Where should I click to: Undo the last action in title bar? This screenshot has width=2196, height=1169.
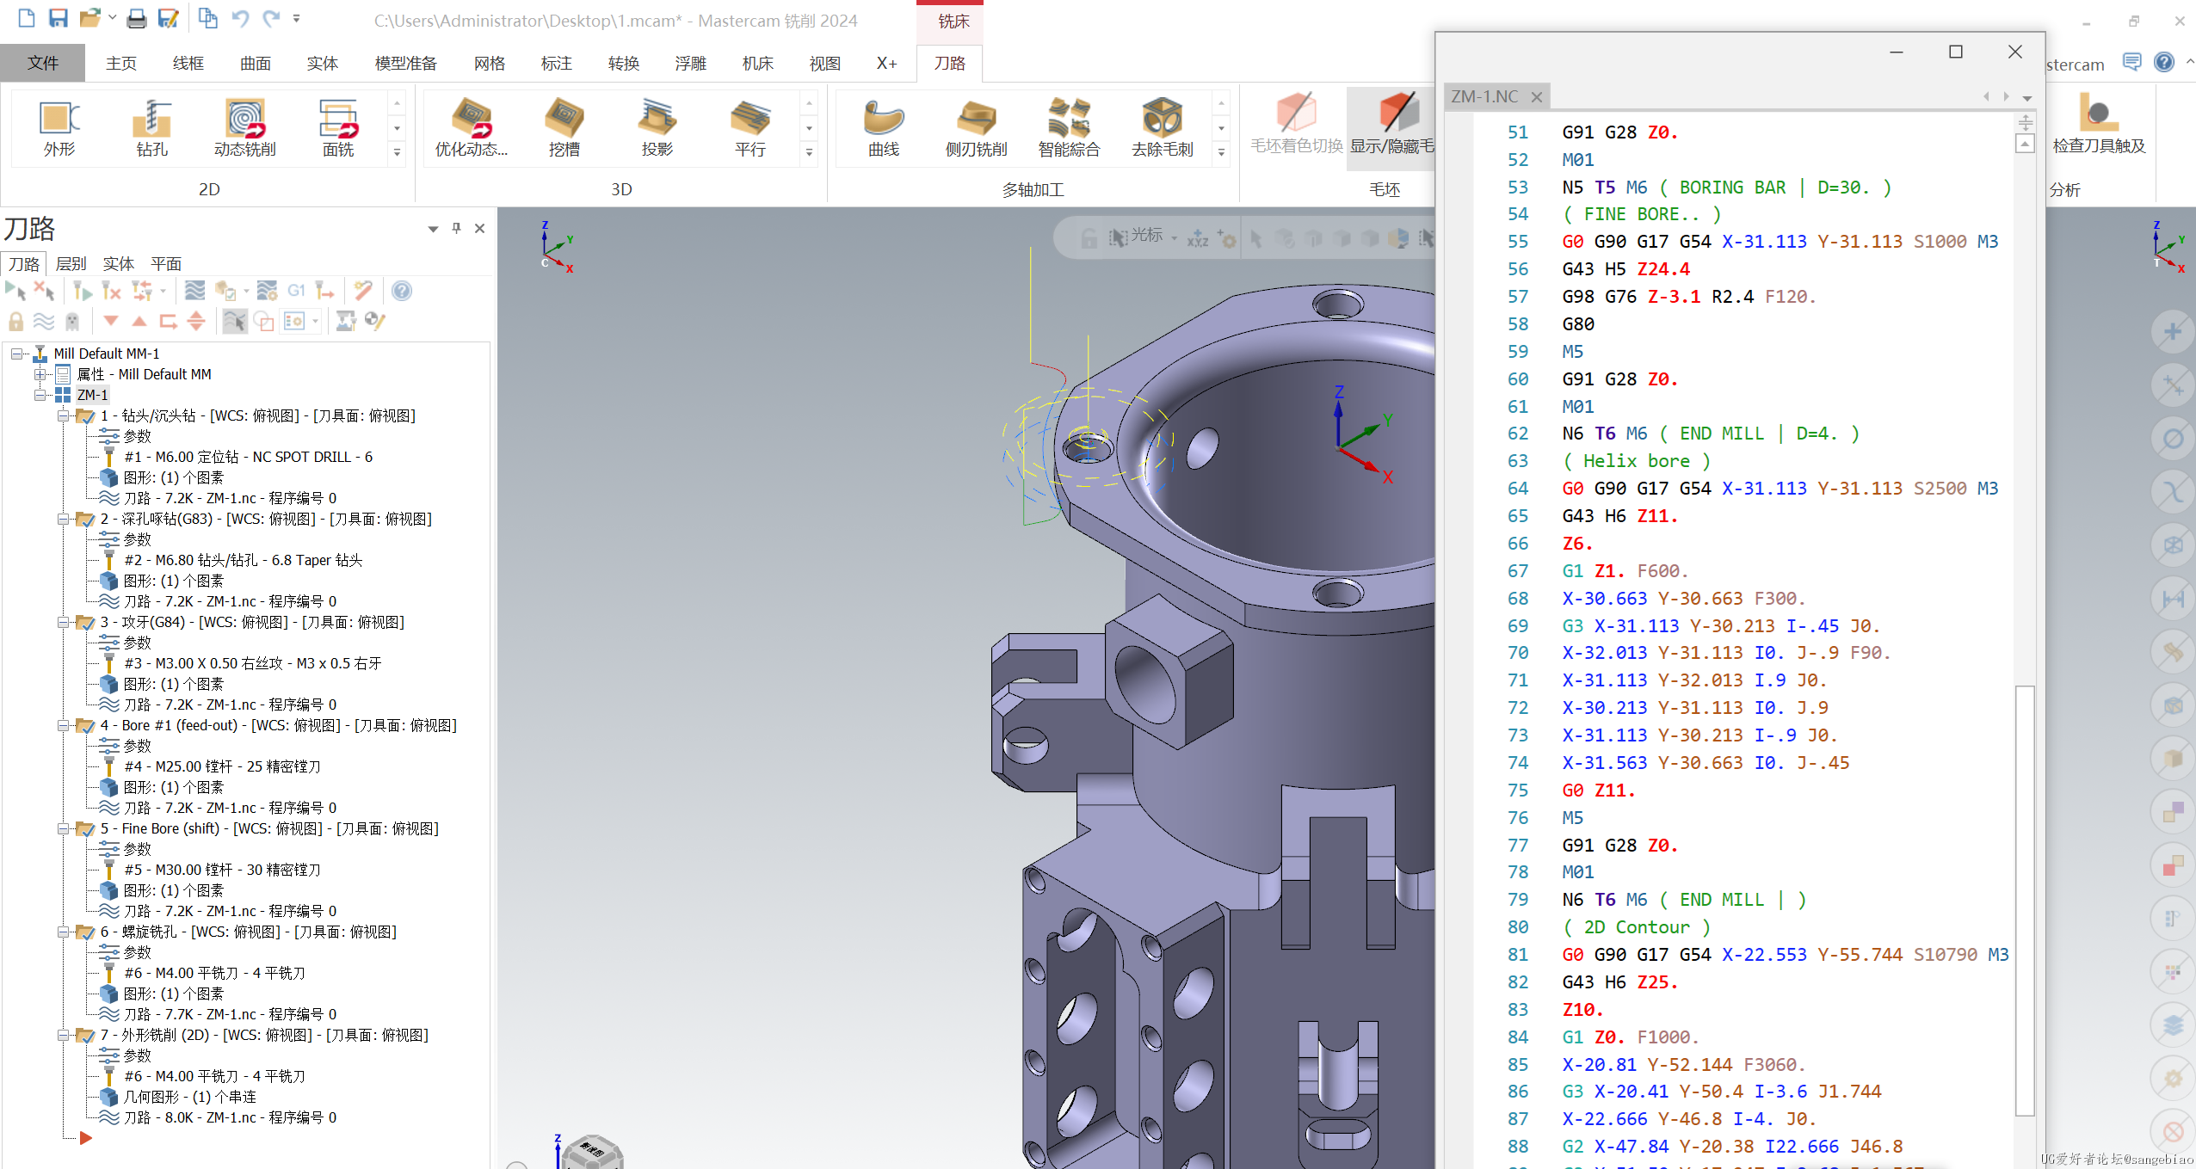(240, 18)
